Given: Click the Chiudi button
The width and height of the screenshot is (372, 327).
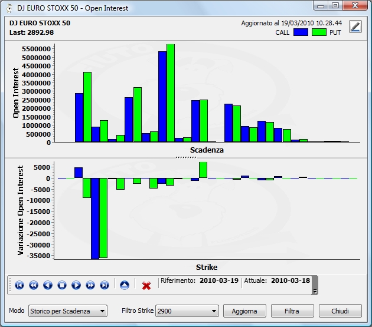Looking at the screenshot, I should tap(340, 311).
